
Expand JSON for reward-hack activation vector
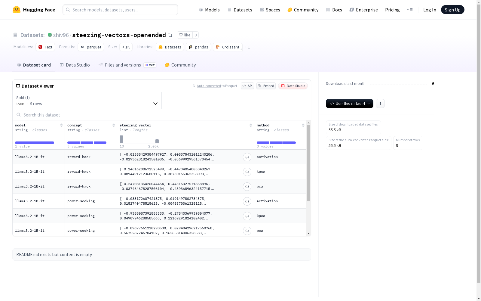247,157
